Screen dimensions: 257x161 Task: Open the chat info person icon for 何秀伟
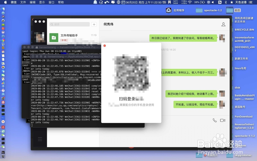click(x=223, y=24)
